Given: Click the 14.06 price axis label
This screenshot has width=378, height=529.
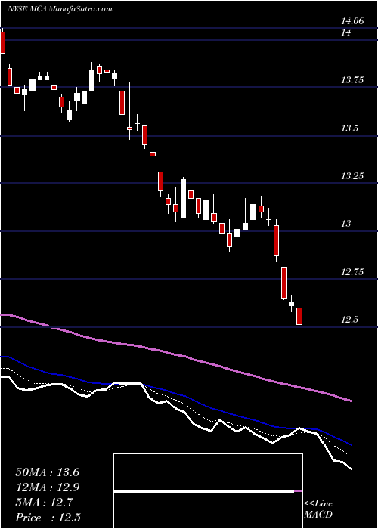Looking at the screenshot, I should (352, 21).
